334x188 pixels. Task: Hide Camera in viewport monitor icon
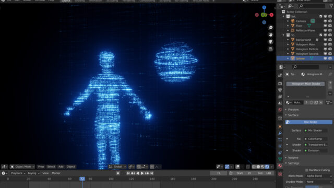(325, 21)
